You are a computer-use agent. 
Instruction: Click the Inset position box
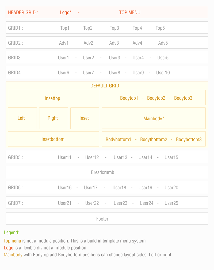coord(85,118)
